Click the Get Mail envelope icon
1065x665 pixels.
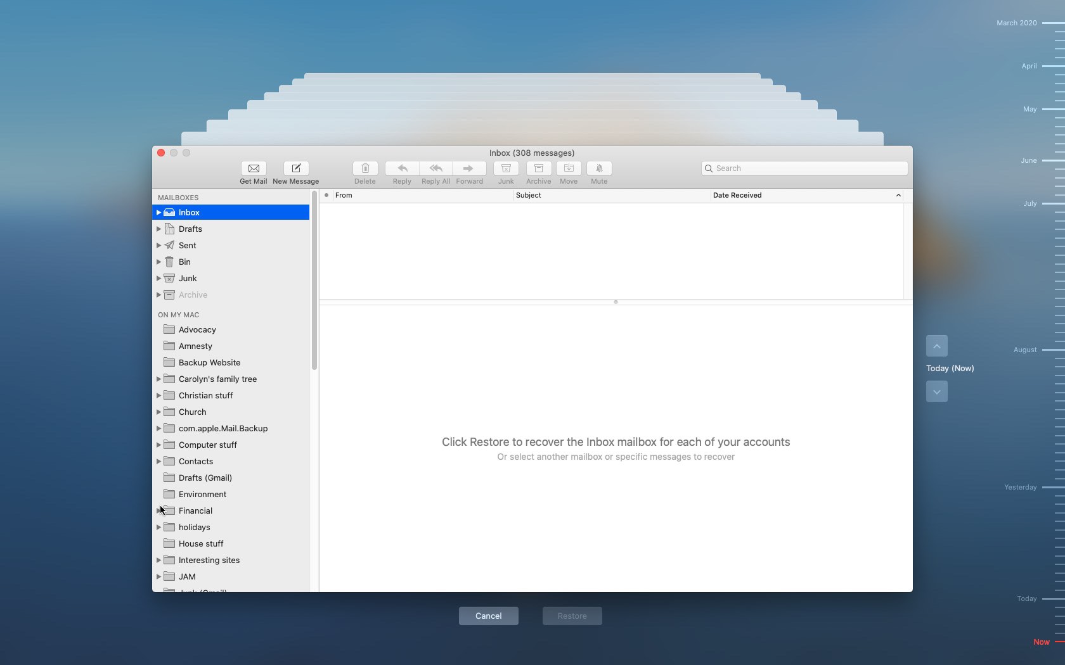pos(254,168)
